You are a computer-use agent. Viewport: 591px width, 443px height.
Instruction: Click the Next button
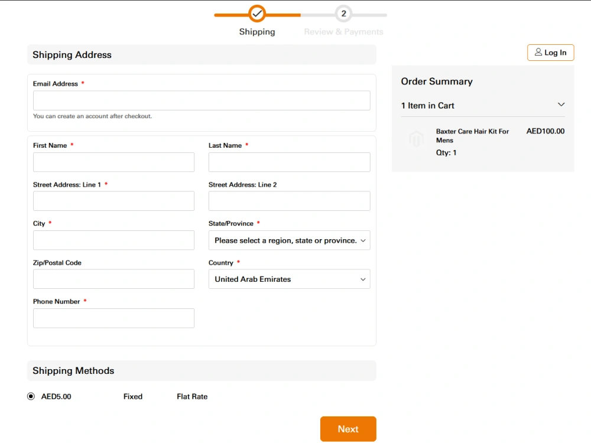[x=348, y=429]
